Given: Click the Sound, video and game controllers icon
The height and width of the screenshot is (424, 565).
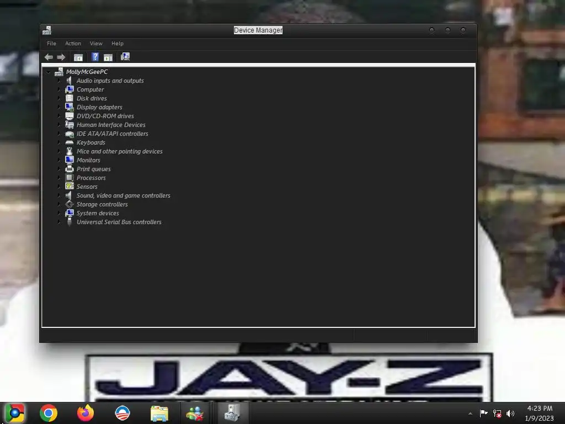Looking at the screenshot, I should [69, 195].
